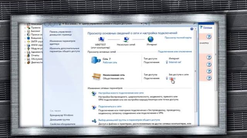
Task: Click the Биллинг icon in the background tree
Action: 29,31
